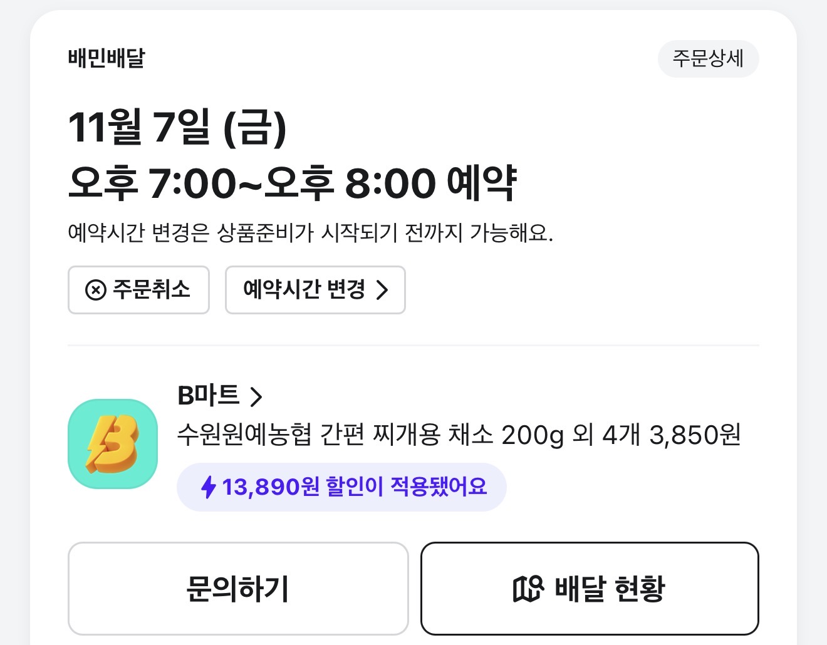The width and height of the screenshot is (827, 645).
Task: Click the purple lightning bolt discount icon
Action: [x=209, y=487]
